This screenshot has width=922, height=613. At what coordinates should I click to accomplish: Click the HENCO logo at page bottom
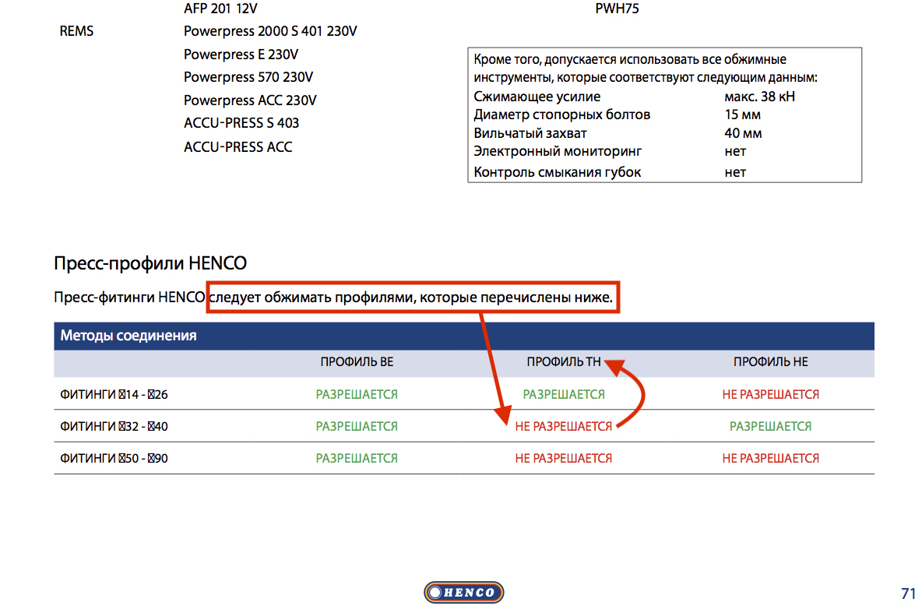pos(464,593)
